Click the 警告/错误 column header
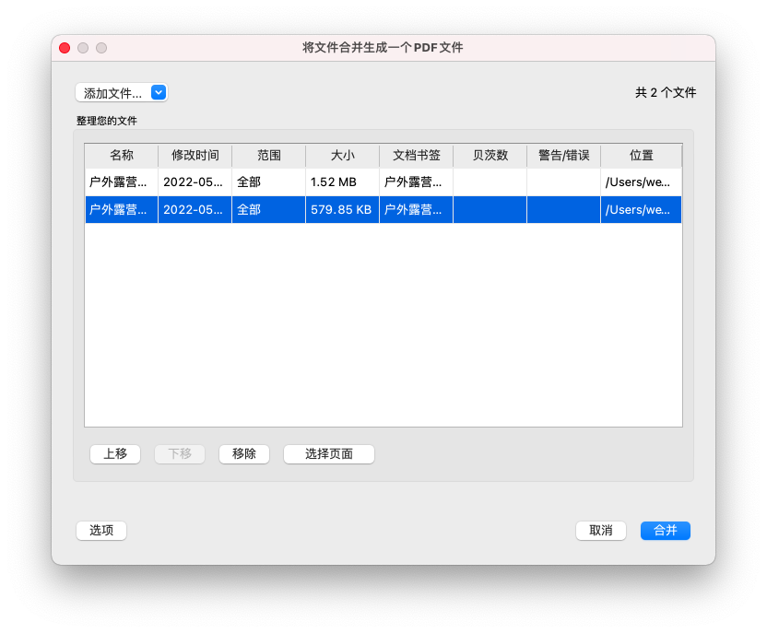Image resolution: width=767 pixels, height=633 pixels. [564, 156]
